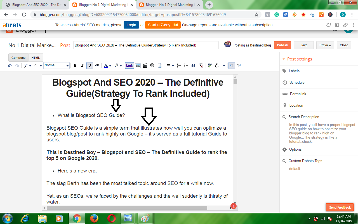The width and height of the screenshot is (358, 224).
Task: Create a numbered list
Action: click(x=180, y=66)
